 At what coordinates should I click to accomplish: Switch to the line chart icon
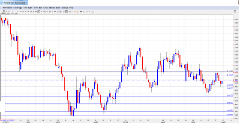click(9, 11)
